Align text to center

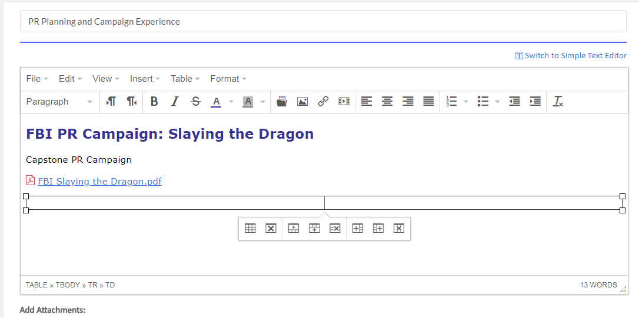387,101
